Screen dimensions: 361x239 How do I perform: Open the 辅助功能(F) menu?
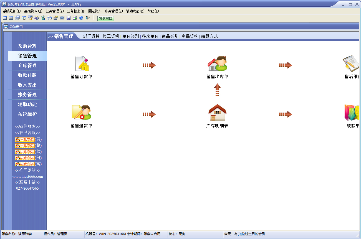(x=135, y=11)
